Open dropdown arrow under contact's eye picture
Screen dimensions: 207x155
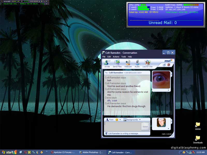point(168,90)
